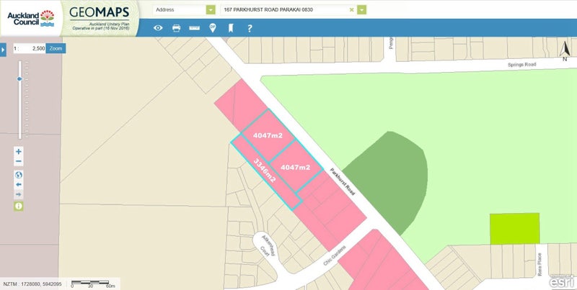This screenshot has height=290, width=577.
Task: Click the eye-shaped layers visibility icon
Action: pyautogui.click(x=158, y=28)
